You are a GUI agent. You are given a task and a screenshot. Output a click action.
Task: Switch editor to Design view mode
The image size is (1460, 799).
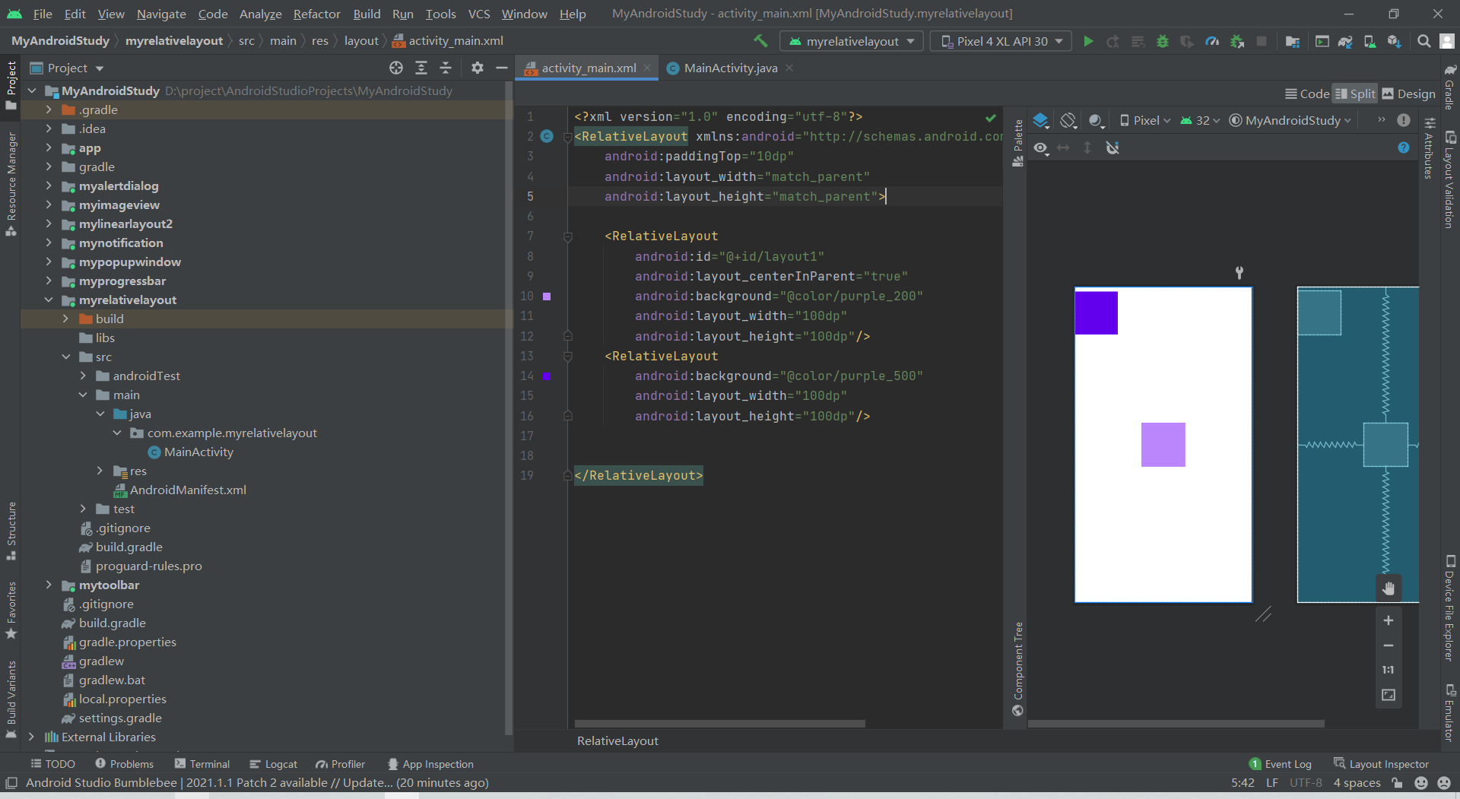coord(1408,94)
